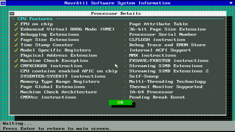Select 'IA-64 Processor' text
The image size is (235, 132).
click(151, 92)
